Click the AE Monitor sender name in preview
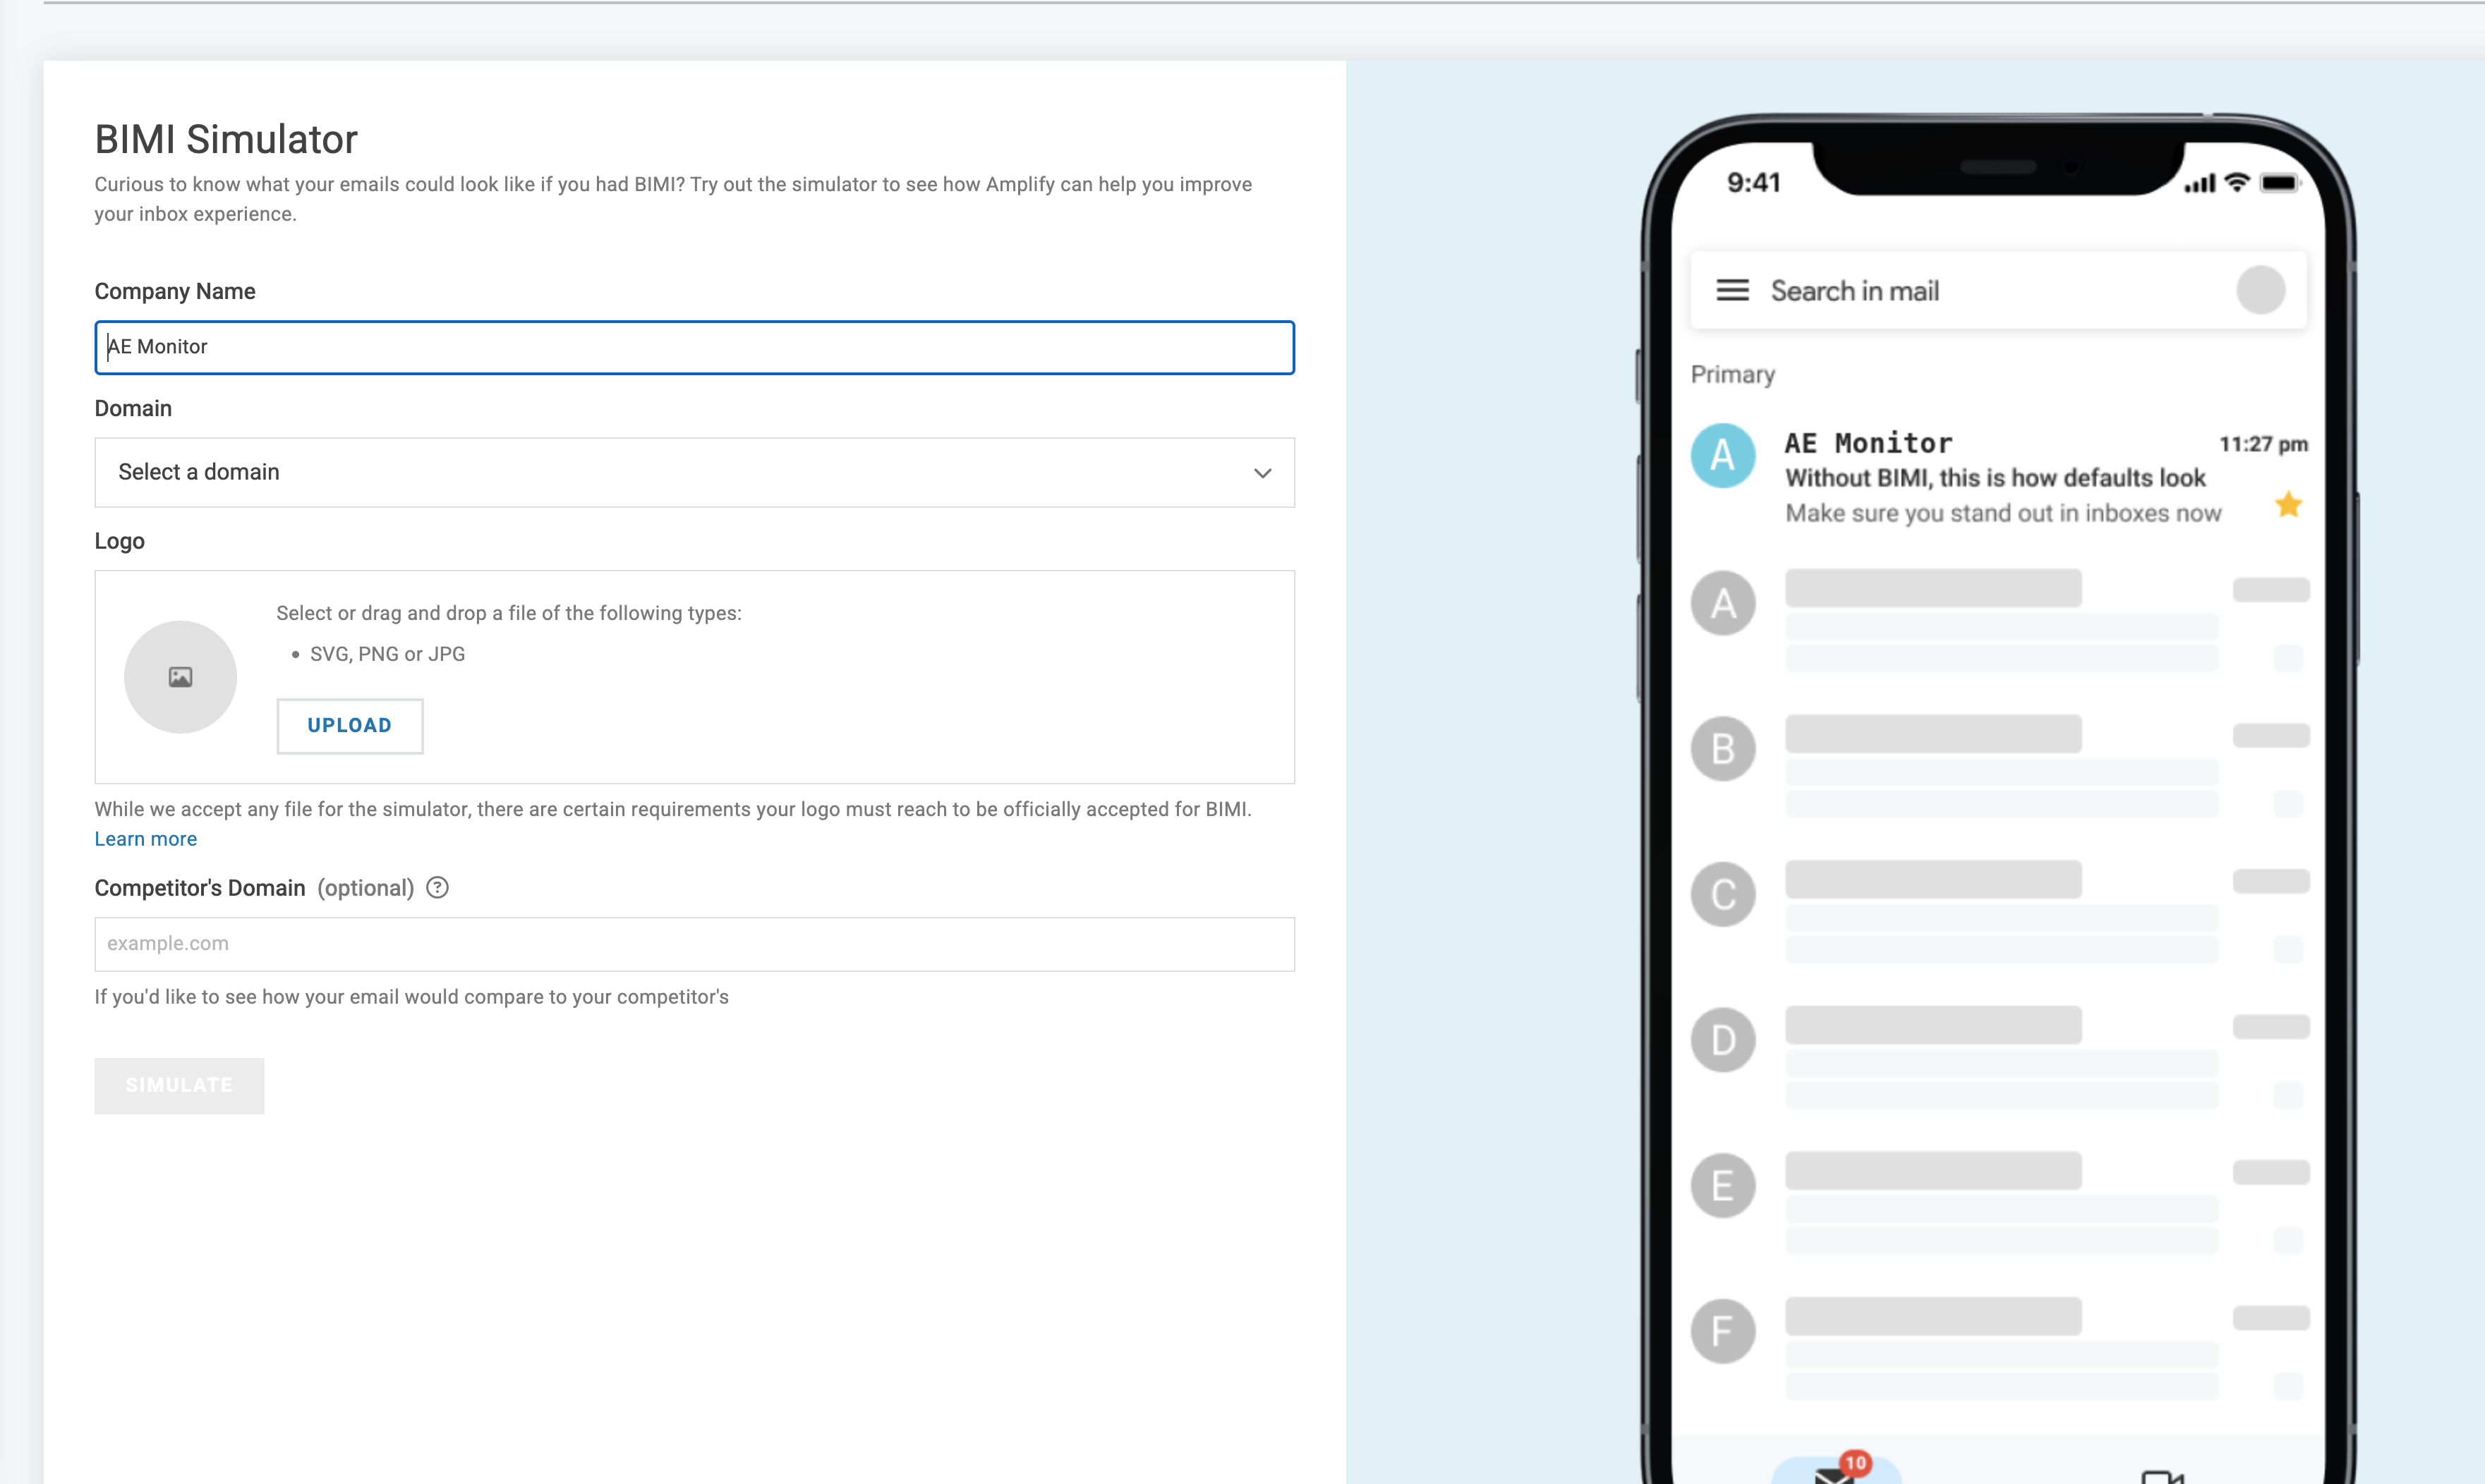The height and width of the screenshot is (1484, 2485). click(1868, 443)
